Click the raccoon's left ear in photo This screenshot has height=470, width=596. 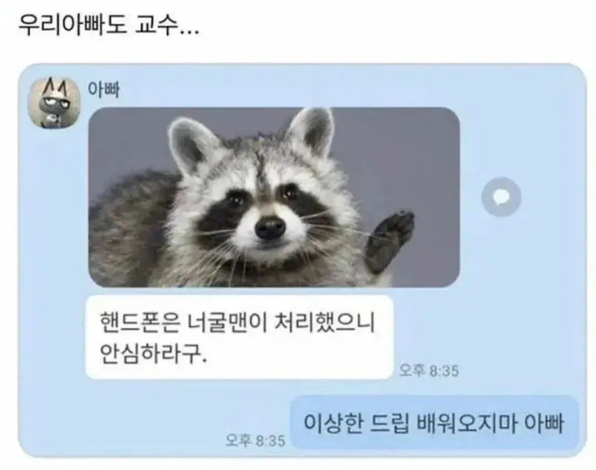192,143
